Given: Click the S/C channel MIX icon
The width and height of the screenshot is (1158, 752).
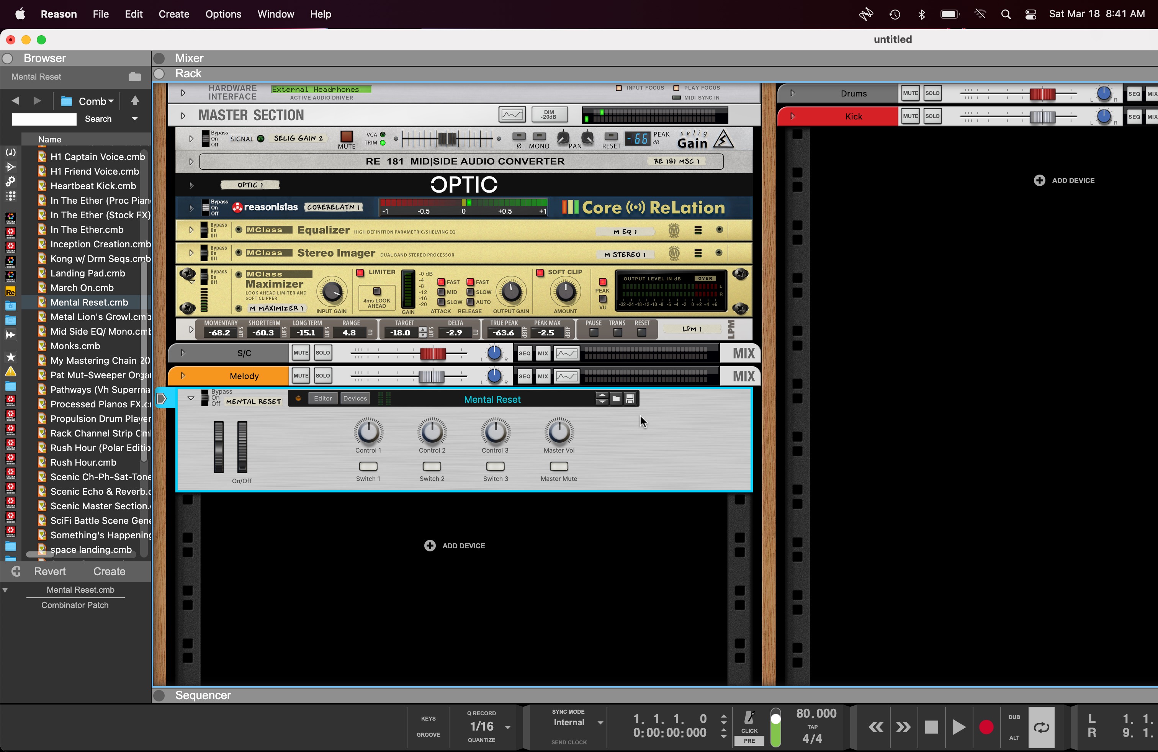Looking at the screenshot, I should pos(543,353).
